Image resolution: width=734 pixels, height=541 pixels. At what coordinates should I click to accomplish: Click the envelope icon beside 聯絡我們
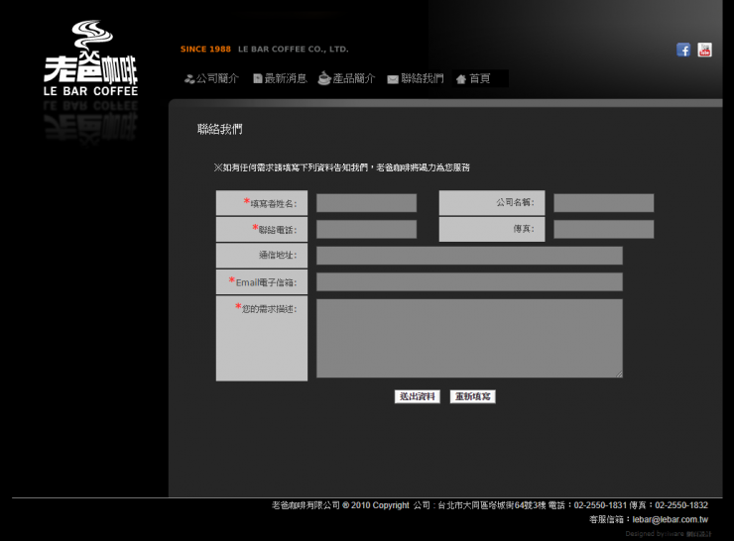[393, 79]
